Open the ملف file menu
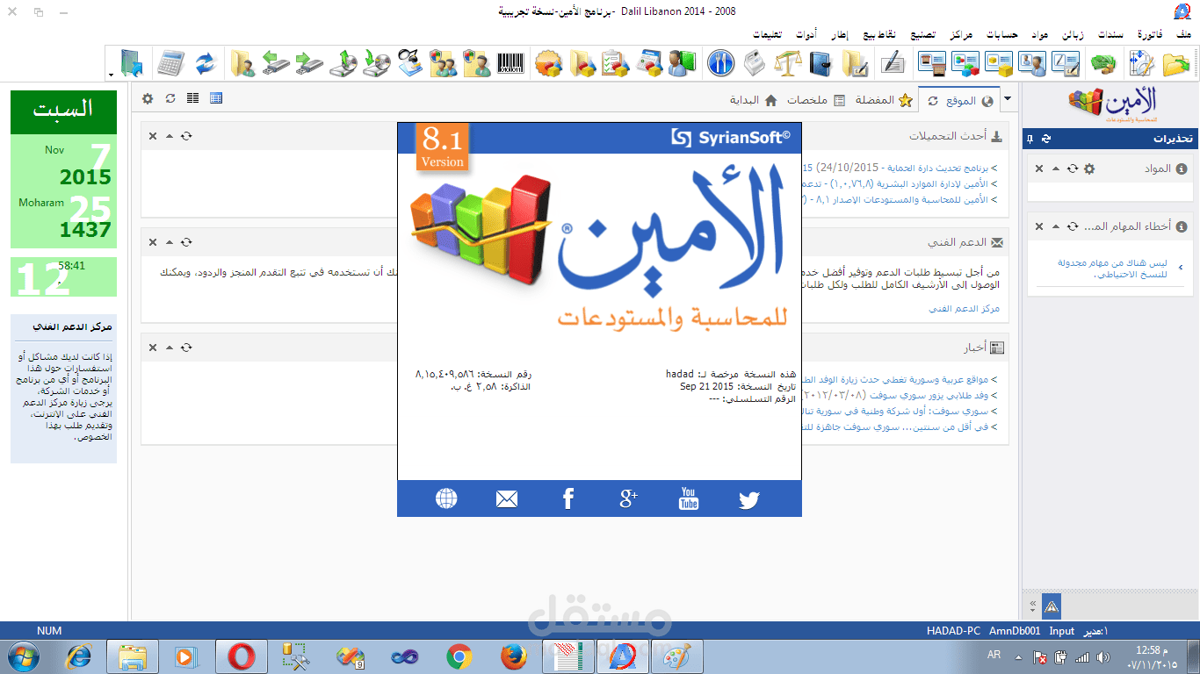The height and width of the screenshot is (674, 1200). point(1183,35)
